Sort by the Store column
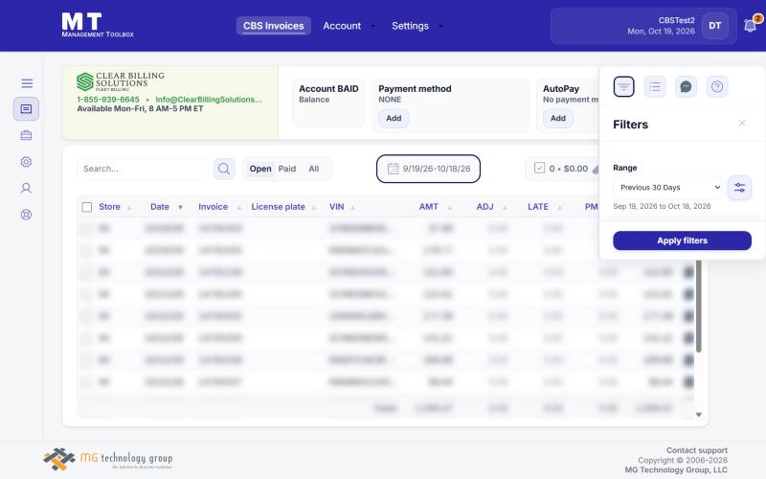Image resolution: width=766 pixels, height=479 pixels. [109, 207]
